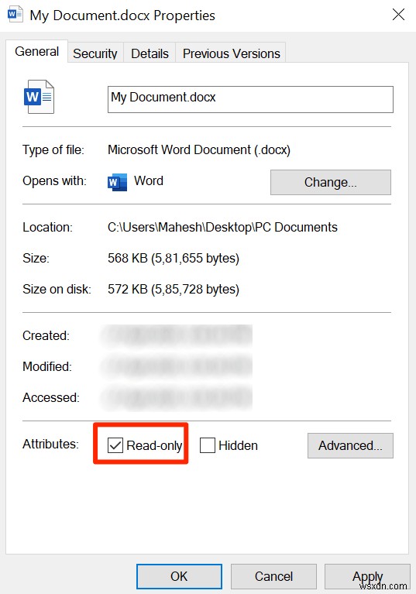This screenshot has height=594, width=416.
Task: Click the Word icon in the title bar
Action: [x=15, y=15]
